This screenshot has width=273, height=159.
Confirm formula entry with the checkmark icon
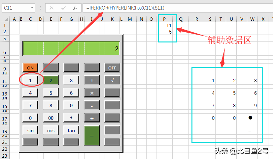click(63, 8)
